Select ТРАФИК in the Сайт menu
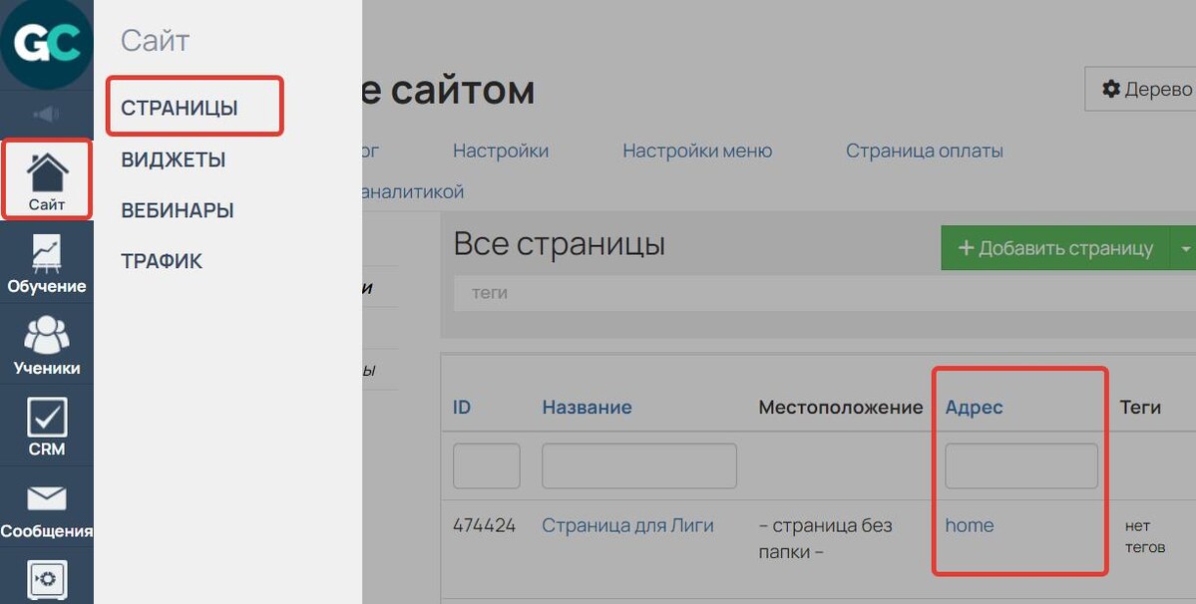Screen dimensions: 1196x604 [162, 261]
